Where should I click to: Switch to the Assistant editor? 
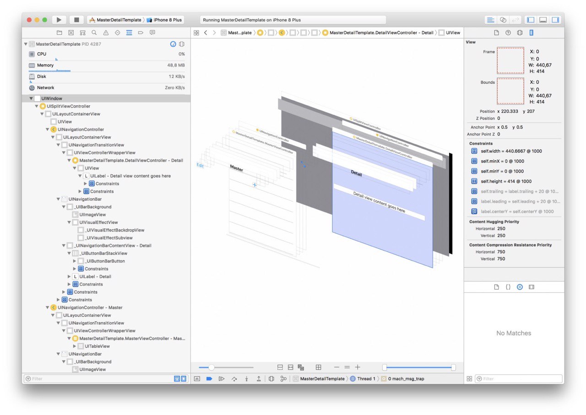(x=503, y=20)
